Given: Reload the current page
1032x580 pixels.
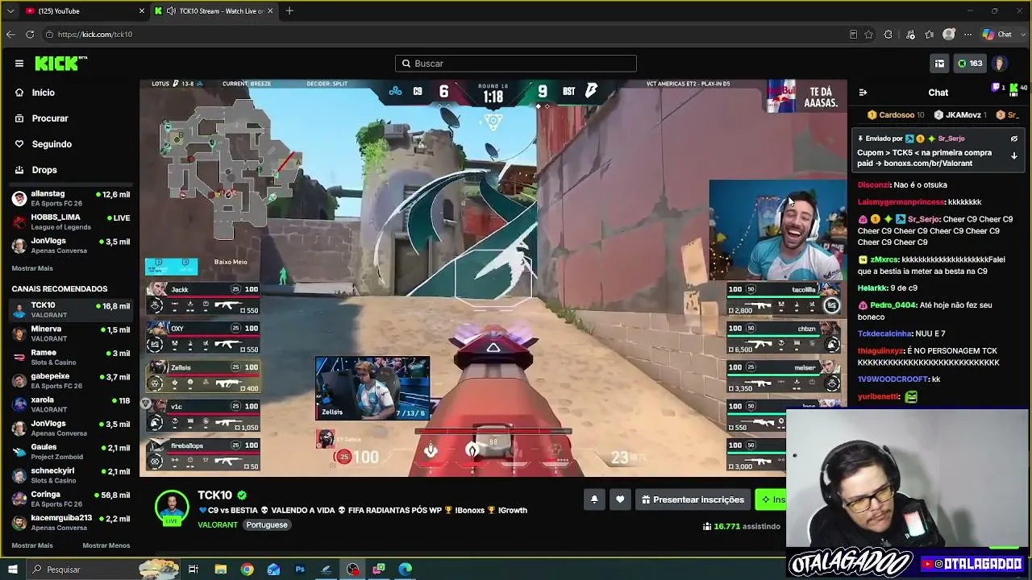Looking at the screenshot, I should click(x=30, y=35).
